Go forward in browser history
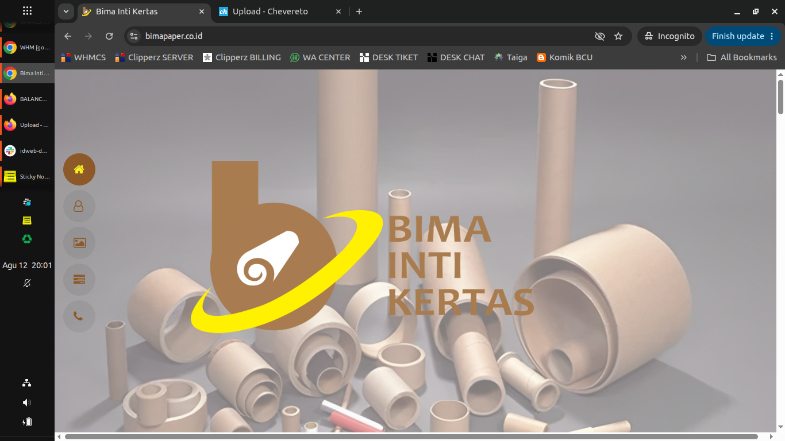 point(88,36)
